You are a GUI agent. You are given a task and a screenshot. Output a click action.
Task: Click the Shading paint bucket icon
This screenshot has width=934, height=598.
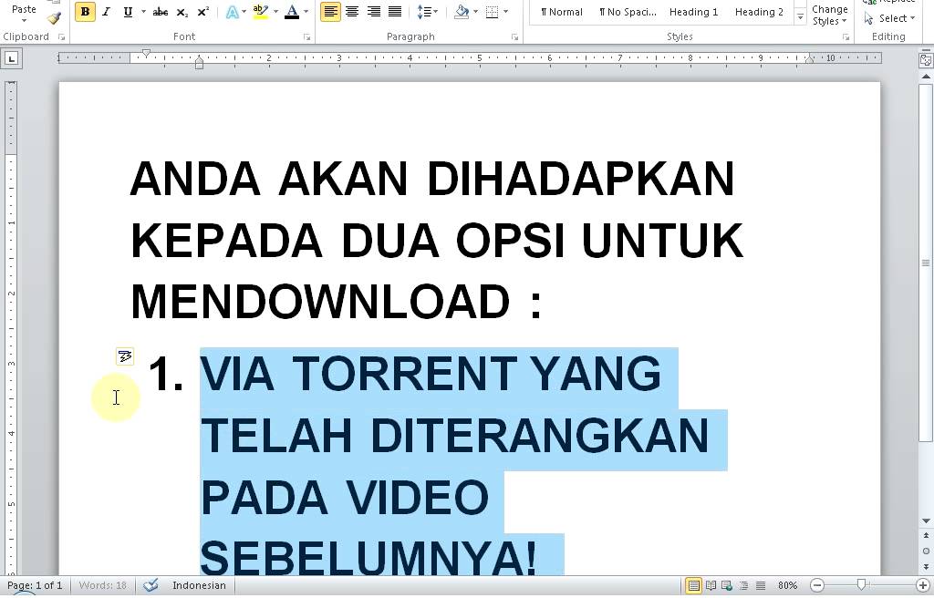coord(462,11)
